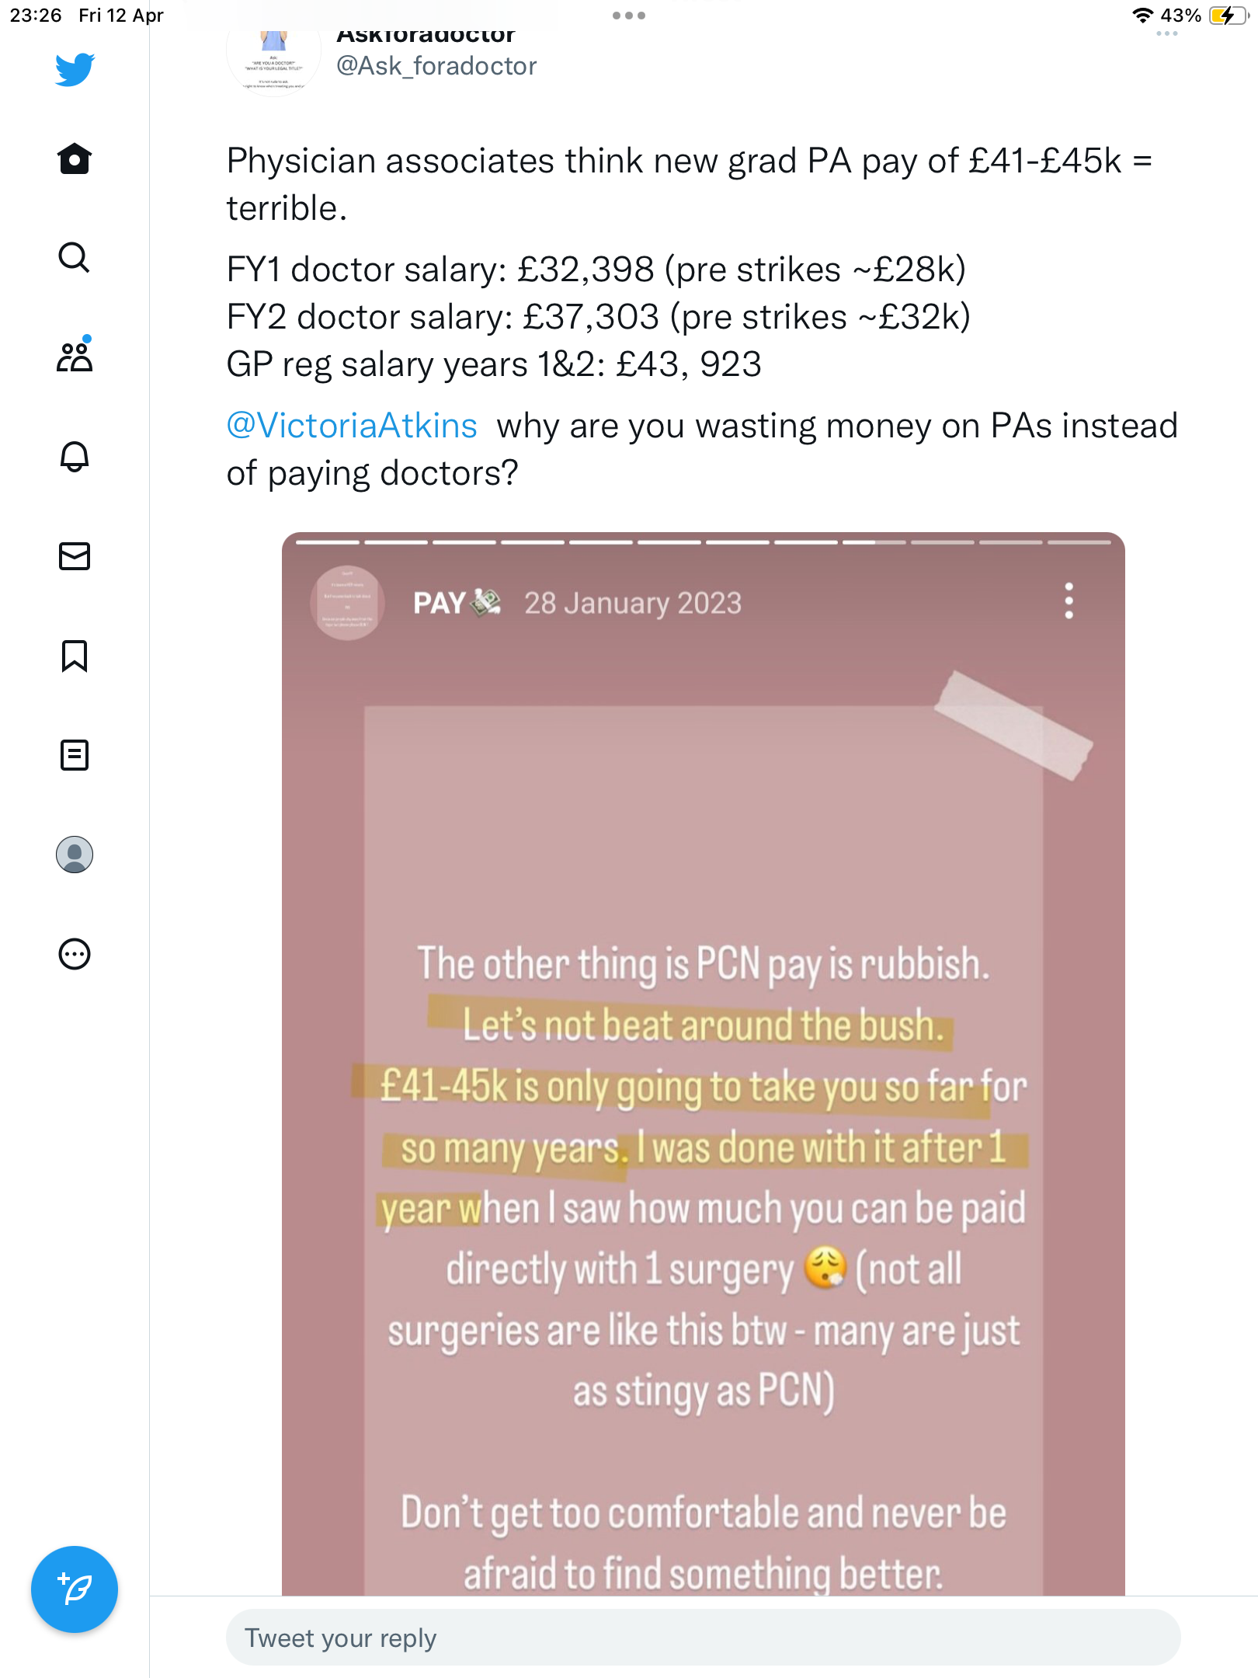Open Communities icon in sidebar

[x=75, y=355]
